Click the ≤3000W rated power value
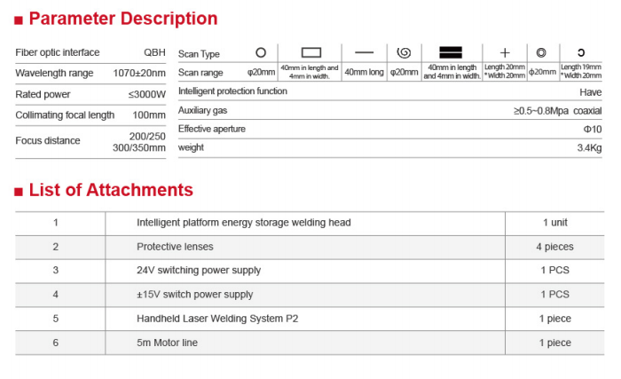 (146, 94)
